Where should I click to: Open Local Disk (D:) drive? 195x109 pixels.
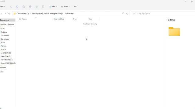(6, 56)
